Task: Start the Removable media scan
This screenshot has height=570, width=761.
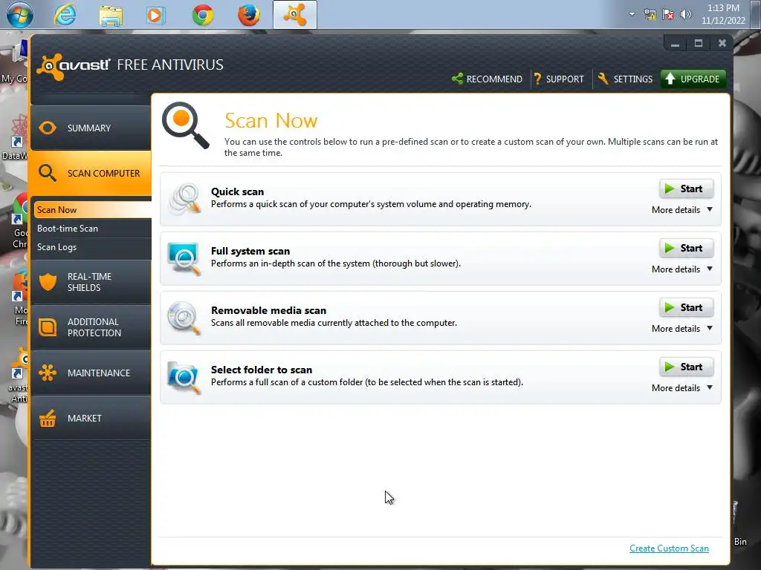Action: (686, 307)
